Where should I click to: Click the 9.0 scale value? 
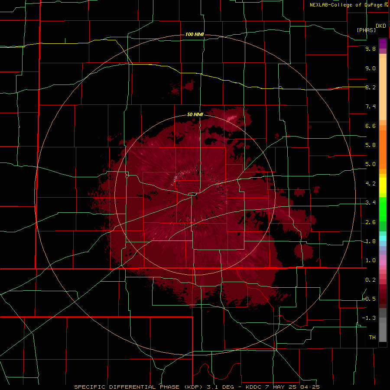point(370,68)
